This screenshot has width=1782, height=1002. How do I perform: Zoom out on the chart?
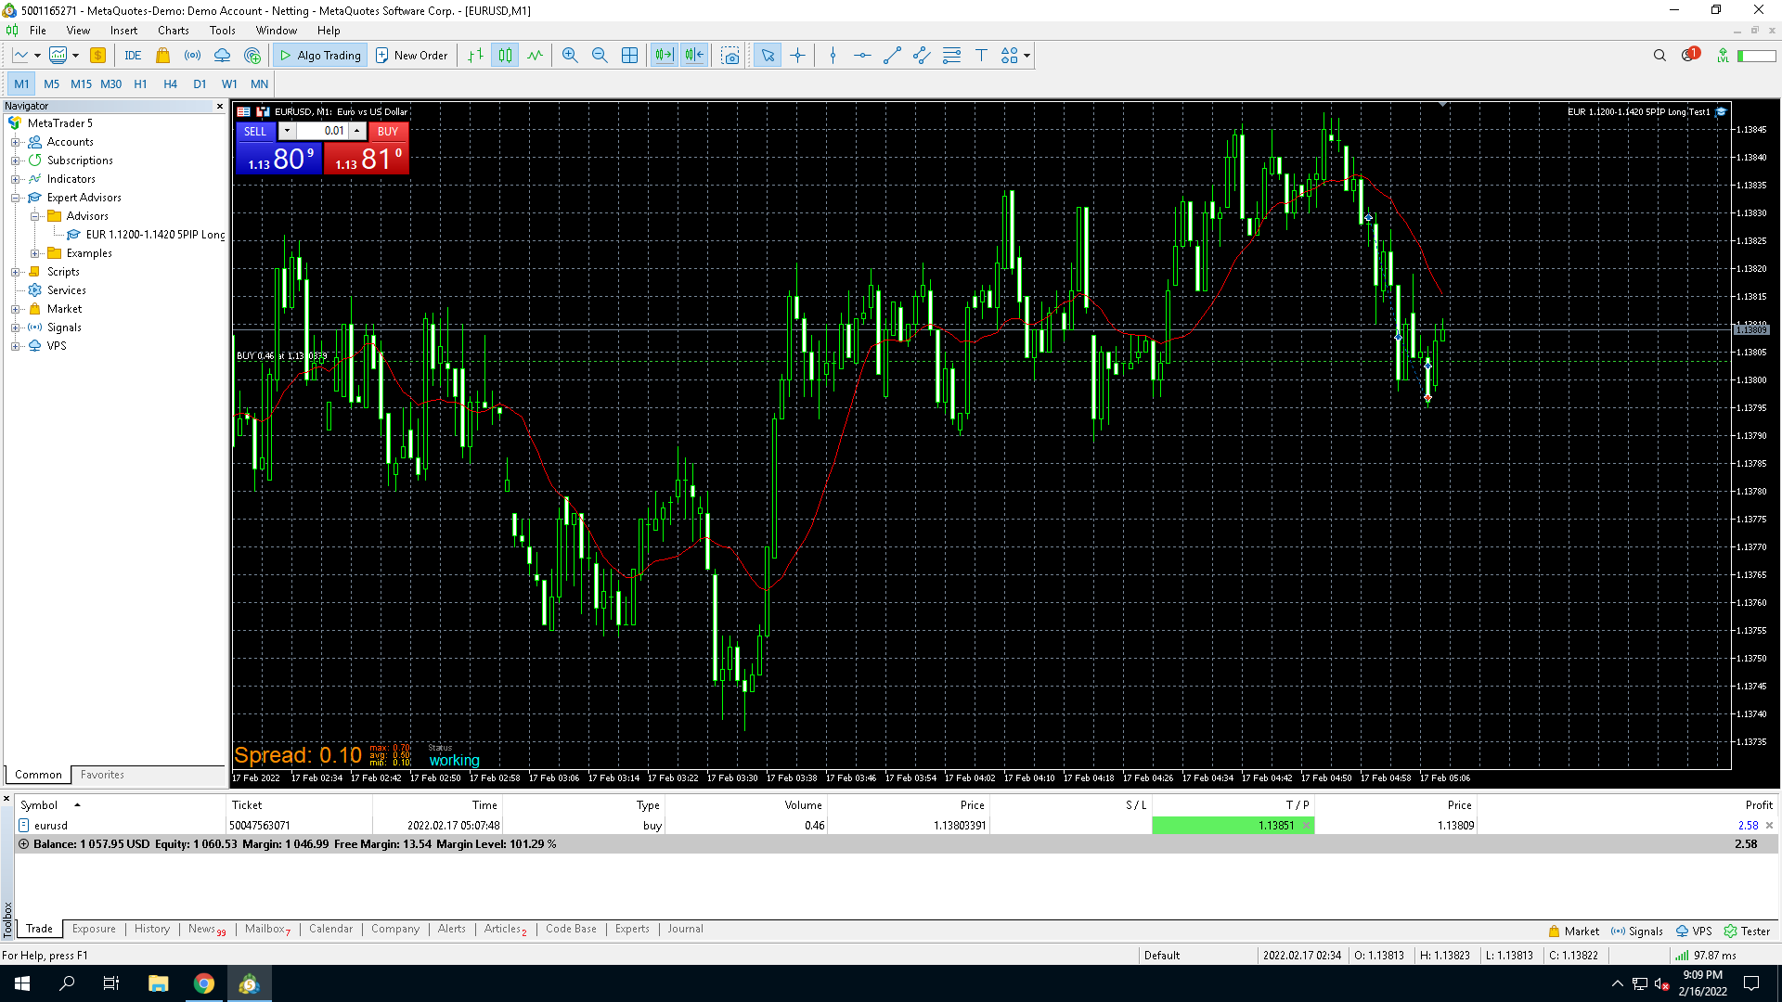pos(600,56)
